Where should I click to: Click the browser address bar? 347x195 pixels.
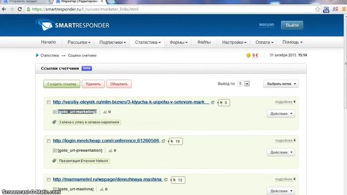[x=170, y=9]
